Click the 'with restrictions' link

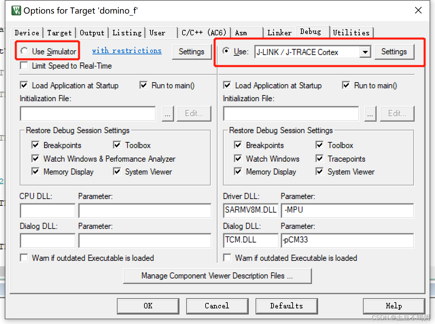127,51
